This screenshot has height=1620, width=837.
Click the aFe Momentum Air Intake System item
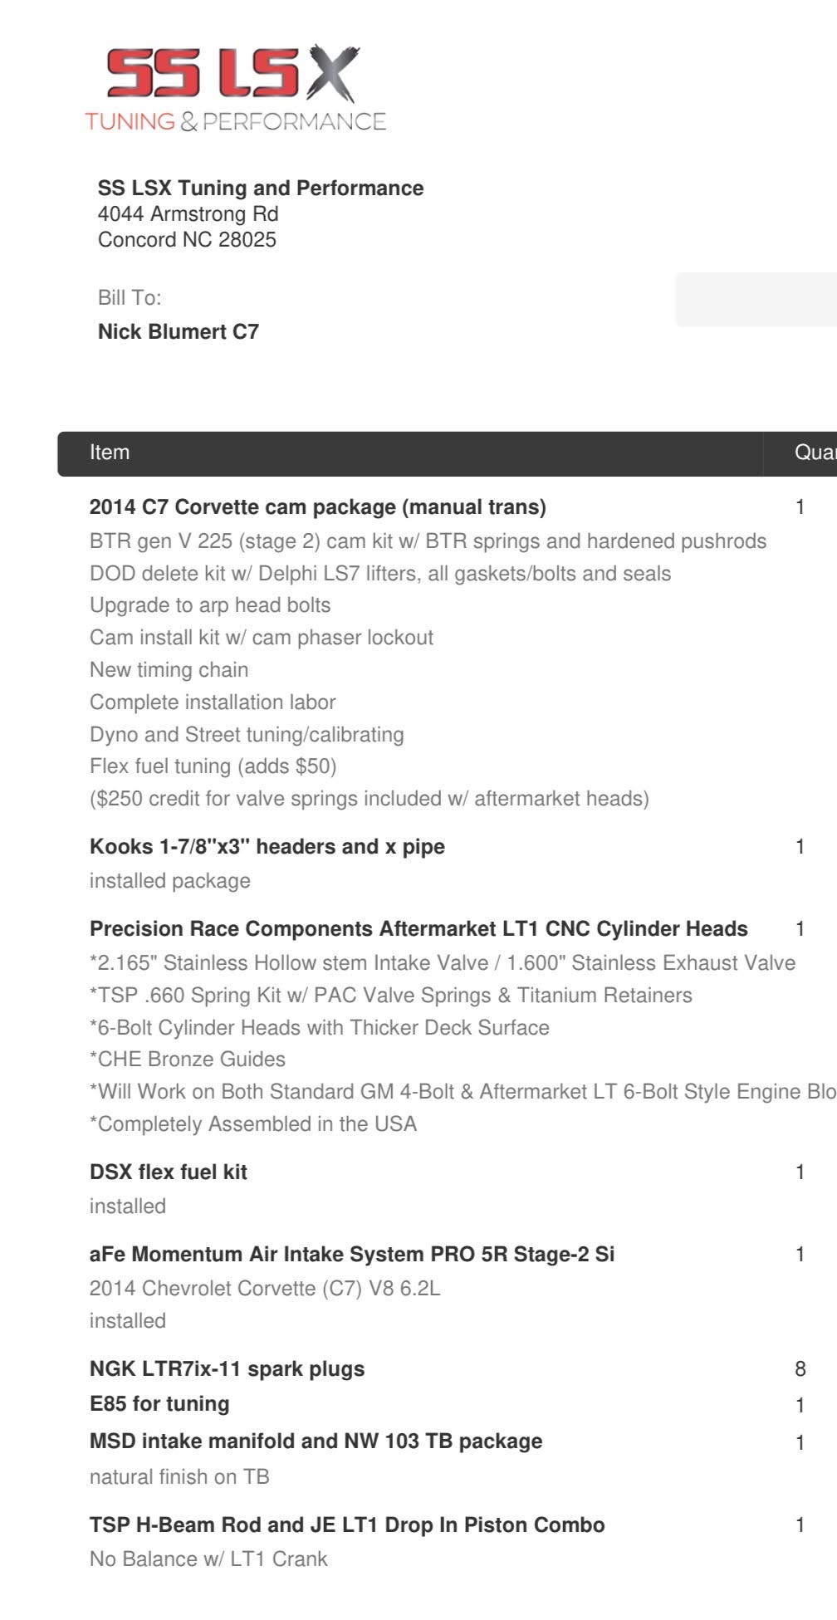(x=352, y=1254)
